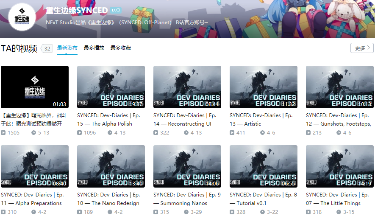Click the 重生边缘SYNCED channel name
The image size is (375, 216).
point(77,10)
